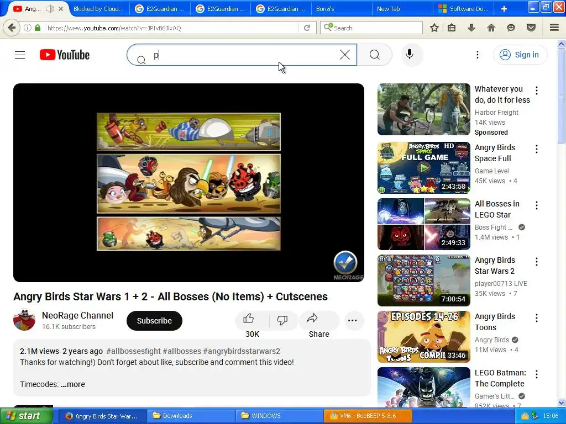Switch to New Tab tab
Screen dimensions: 566x424
(402, 9)
